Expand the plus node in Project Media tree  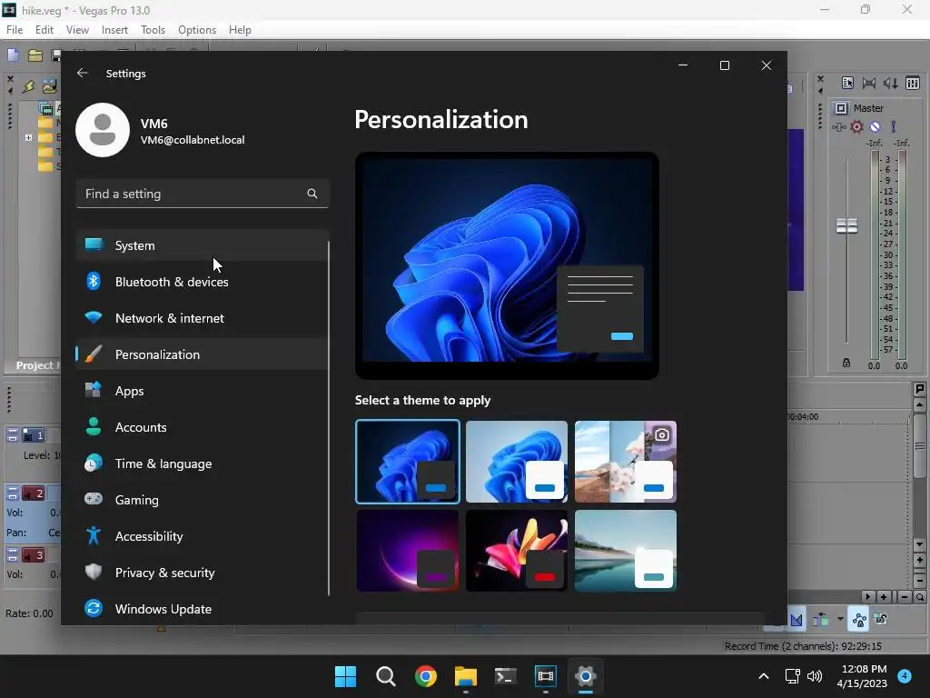click(28, 137)
